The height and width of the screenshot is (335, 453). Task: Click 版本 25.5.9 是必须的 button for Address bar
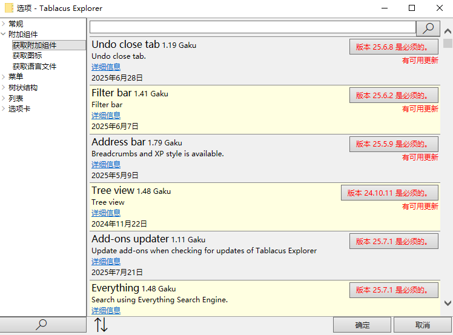(394, 144)
